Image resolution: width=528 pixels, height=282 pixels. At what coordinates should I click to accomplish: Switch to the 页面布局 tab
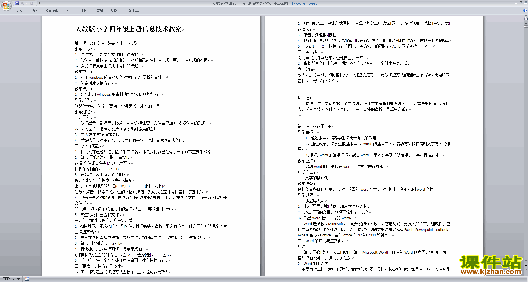(x=53, y=11)
